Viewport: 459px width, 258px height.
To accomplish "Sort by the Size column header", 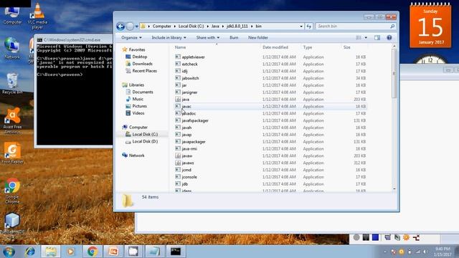I will click(354, 47).
